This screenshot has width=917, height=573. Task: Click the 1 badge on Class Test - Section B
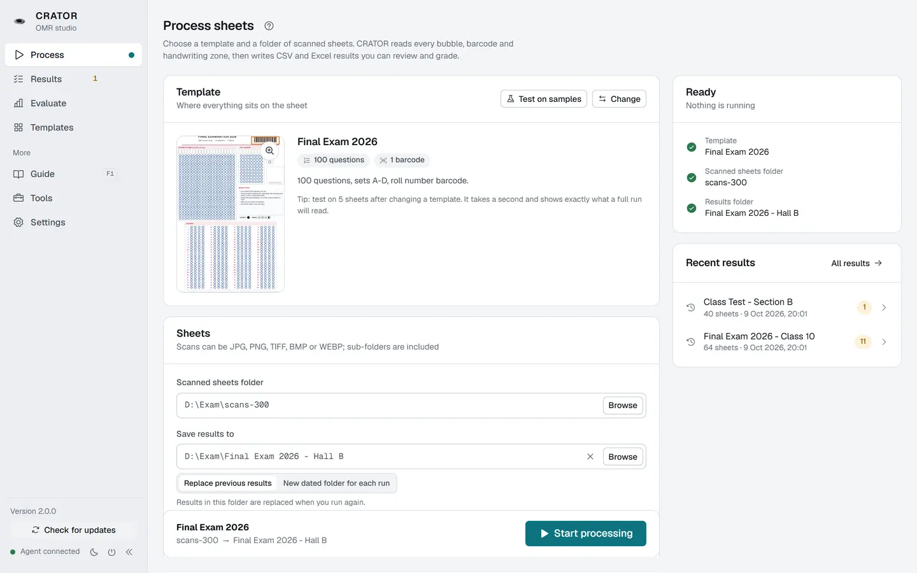(x=864, y=308)
